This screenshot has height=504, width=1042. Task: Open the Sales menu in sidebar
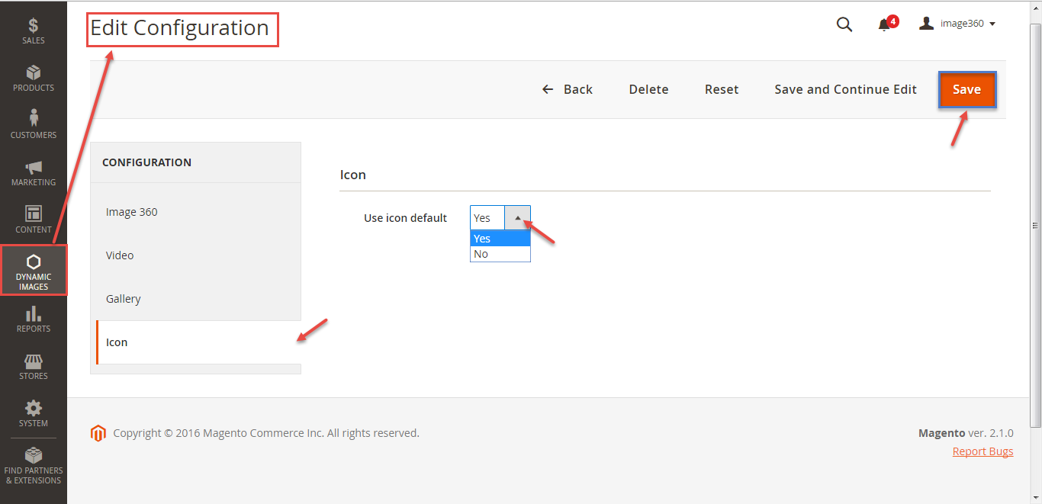click(34, 31)
